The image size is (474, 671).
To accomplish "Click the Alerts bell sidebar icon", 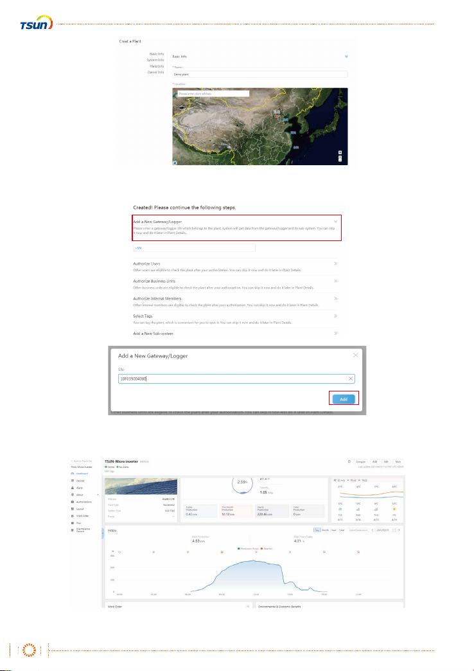I will [x=73, y=488].
